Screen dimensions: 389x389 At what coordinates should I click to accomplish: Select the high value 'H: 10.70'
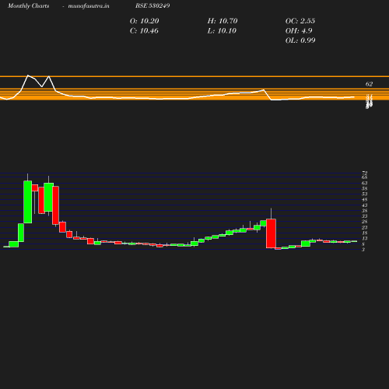click(223, 21)
